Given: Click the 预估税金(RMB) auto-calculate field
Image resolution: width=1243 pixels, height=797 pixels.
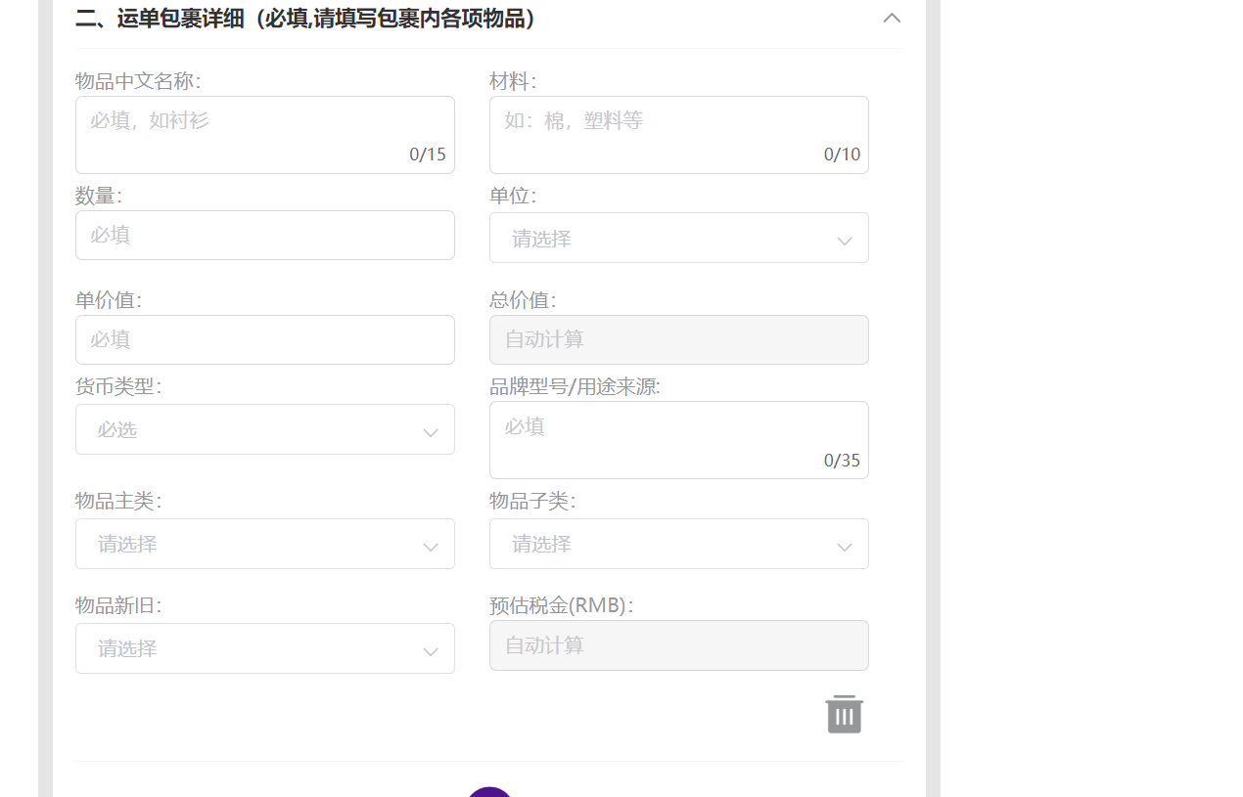Looking at the screenshot, I should click(679, 645).
